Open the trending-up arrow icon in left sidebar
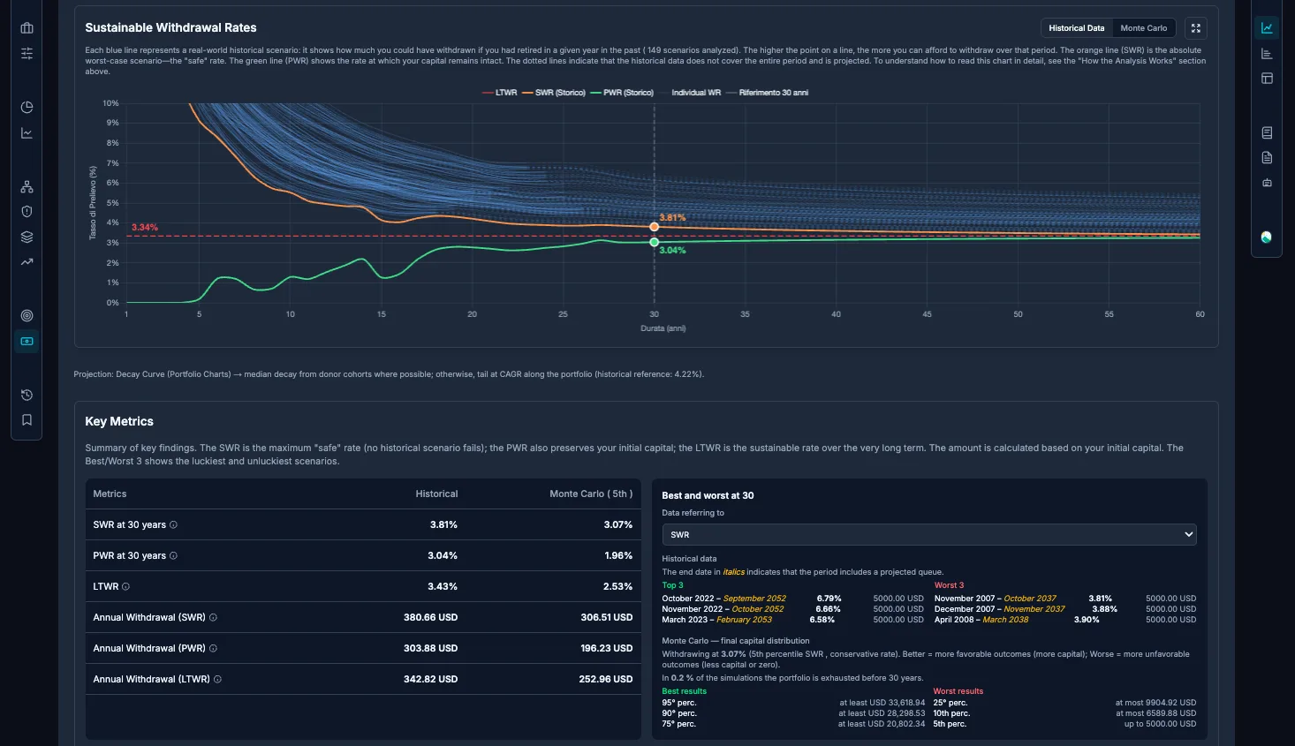1295x746 pixels. pos(27,261)
